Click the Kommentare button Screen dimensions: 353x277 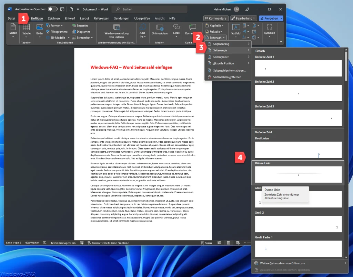[x=216, y=19]
